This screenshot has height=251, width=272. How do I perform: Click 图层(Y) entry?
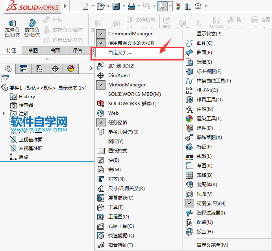(x=116, y=141)
